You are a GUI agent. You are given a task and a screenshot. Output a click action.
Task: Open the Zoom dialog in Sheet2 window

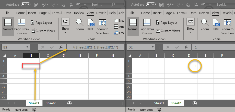point(205,25)
